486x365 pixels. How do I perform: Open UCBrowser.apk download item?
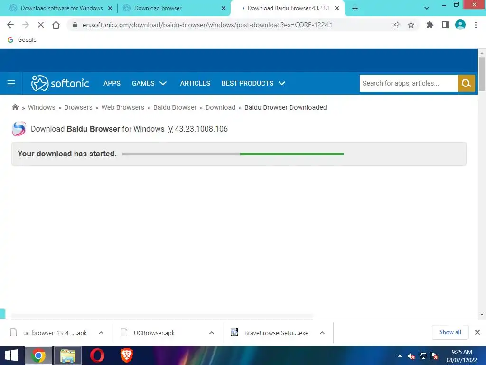(x=154, y=333)
